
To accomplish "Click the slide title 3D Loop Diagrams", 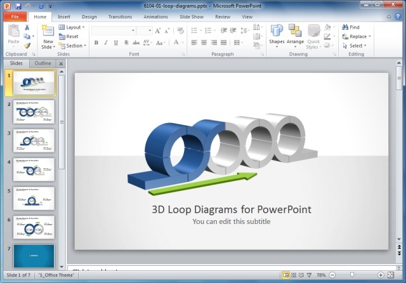I will tap(231, 209).
